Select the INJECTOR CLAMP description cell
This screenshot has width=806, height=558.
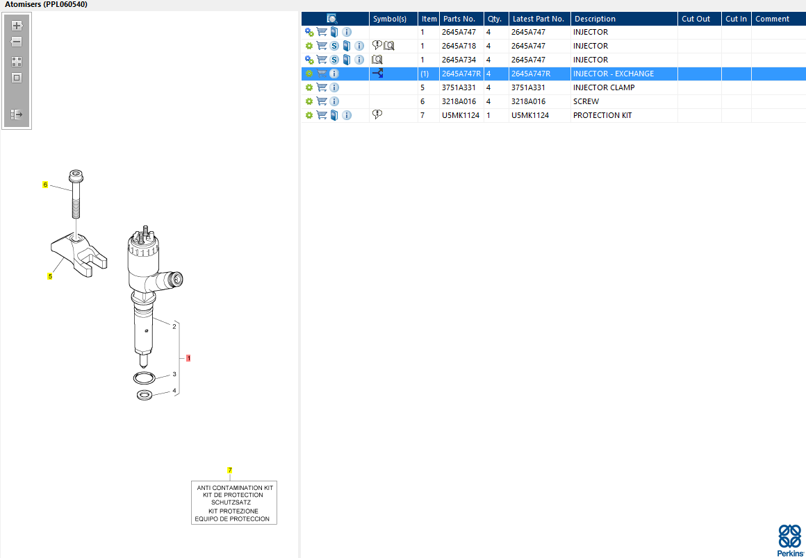point(624,87)
